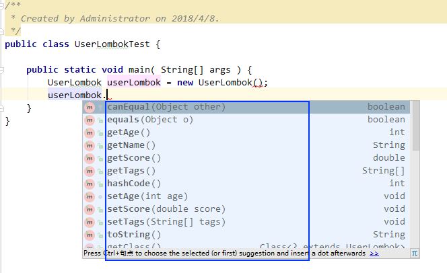This screenshot has width=447, height=273.
Task: Open the >> hint link
Action: [x=374, y=253]
